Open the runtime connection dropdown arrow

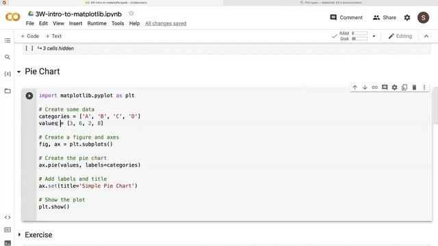[x=374, y=36]
